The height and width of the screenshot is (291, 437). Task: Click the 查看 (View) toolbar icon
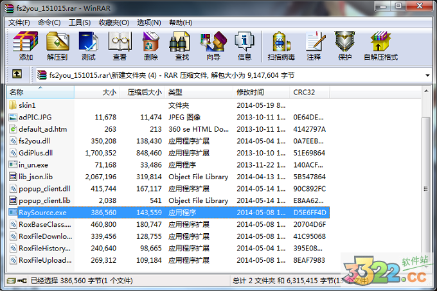(x=120, y=42)
